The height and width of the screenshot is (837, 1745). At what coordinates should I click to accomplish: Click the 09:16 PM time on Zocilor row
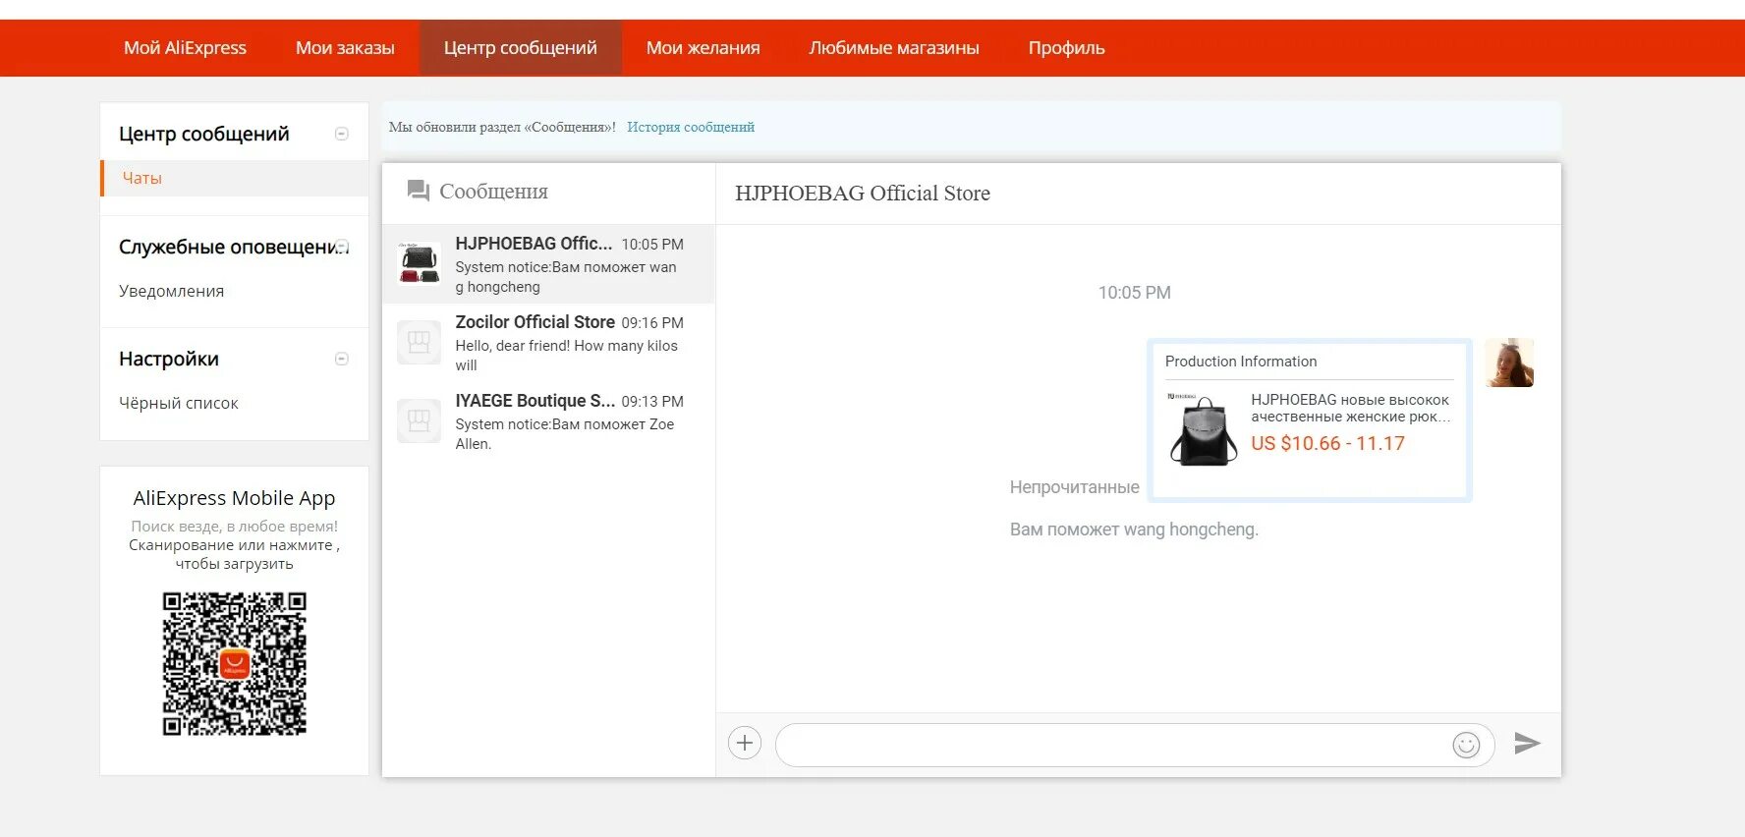click(652, 323)
